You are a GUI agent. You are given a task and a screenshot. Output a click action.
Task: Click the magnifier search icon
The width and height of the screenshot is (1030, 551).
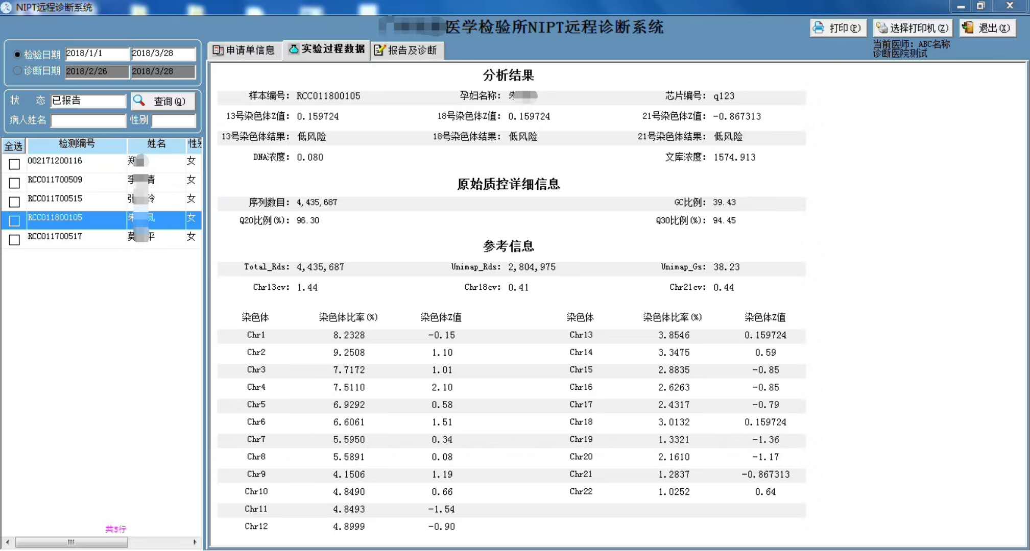click(x=139, y=101)
